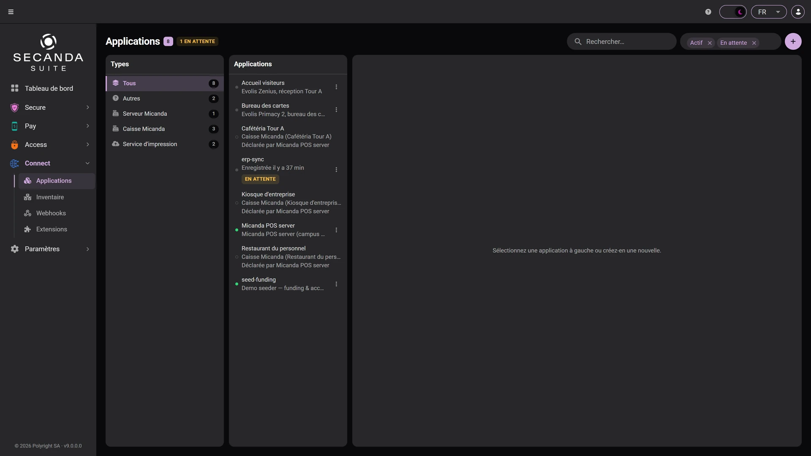Filter by Autres type
Screen dimensions: 811x456
pyautogui.click(x=165, y=98)
